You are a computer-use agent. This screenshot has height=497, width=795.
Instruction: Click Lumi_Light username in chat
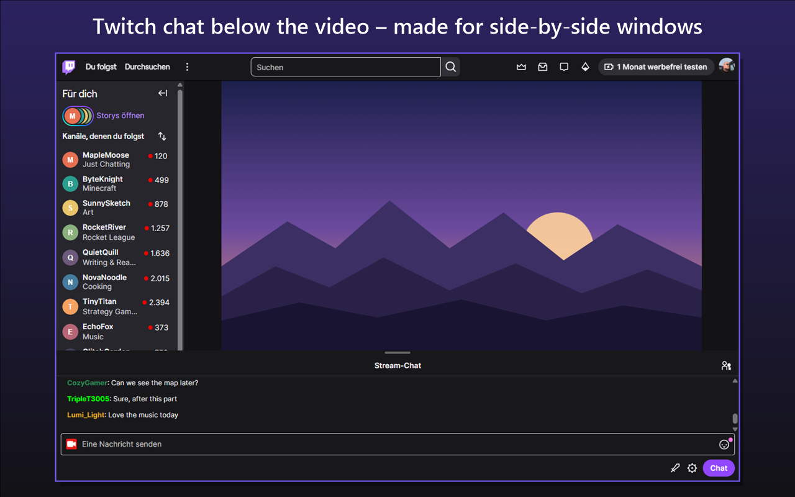[86, 415]
